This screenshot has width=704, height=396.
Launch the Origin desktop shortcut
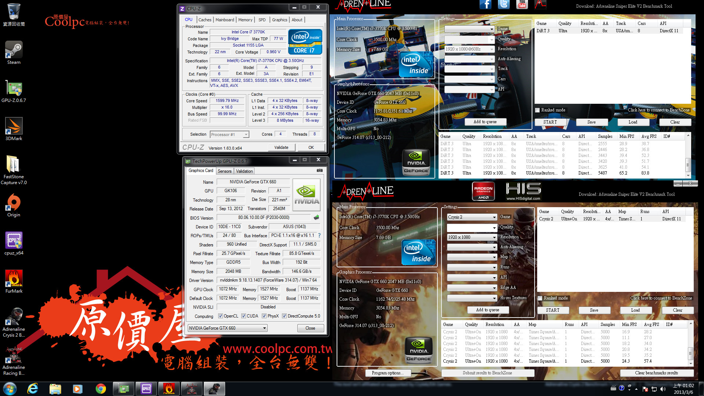tap(14, 205)
